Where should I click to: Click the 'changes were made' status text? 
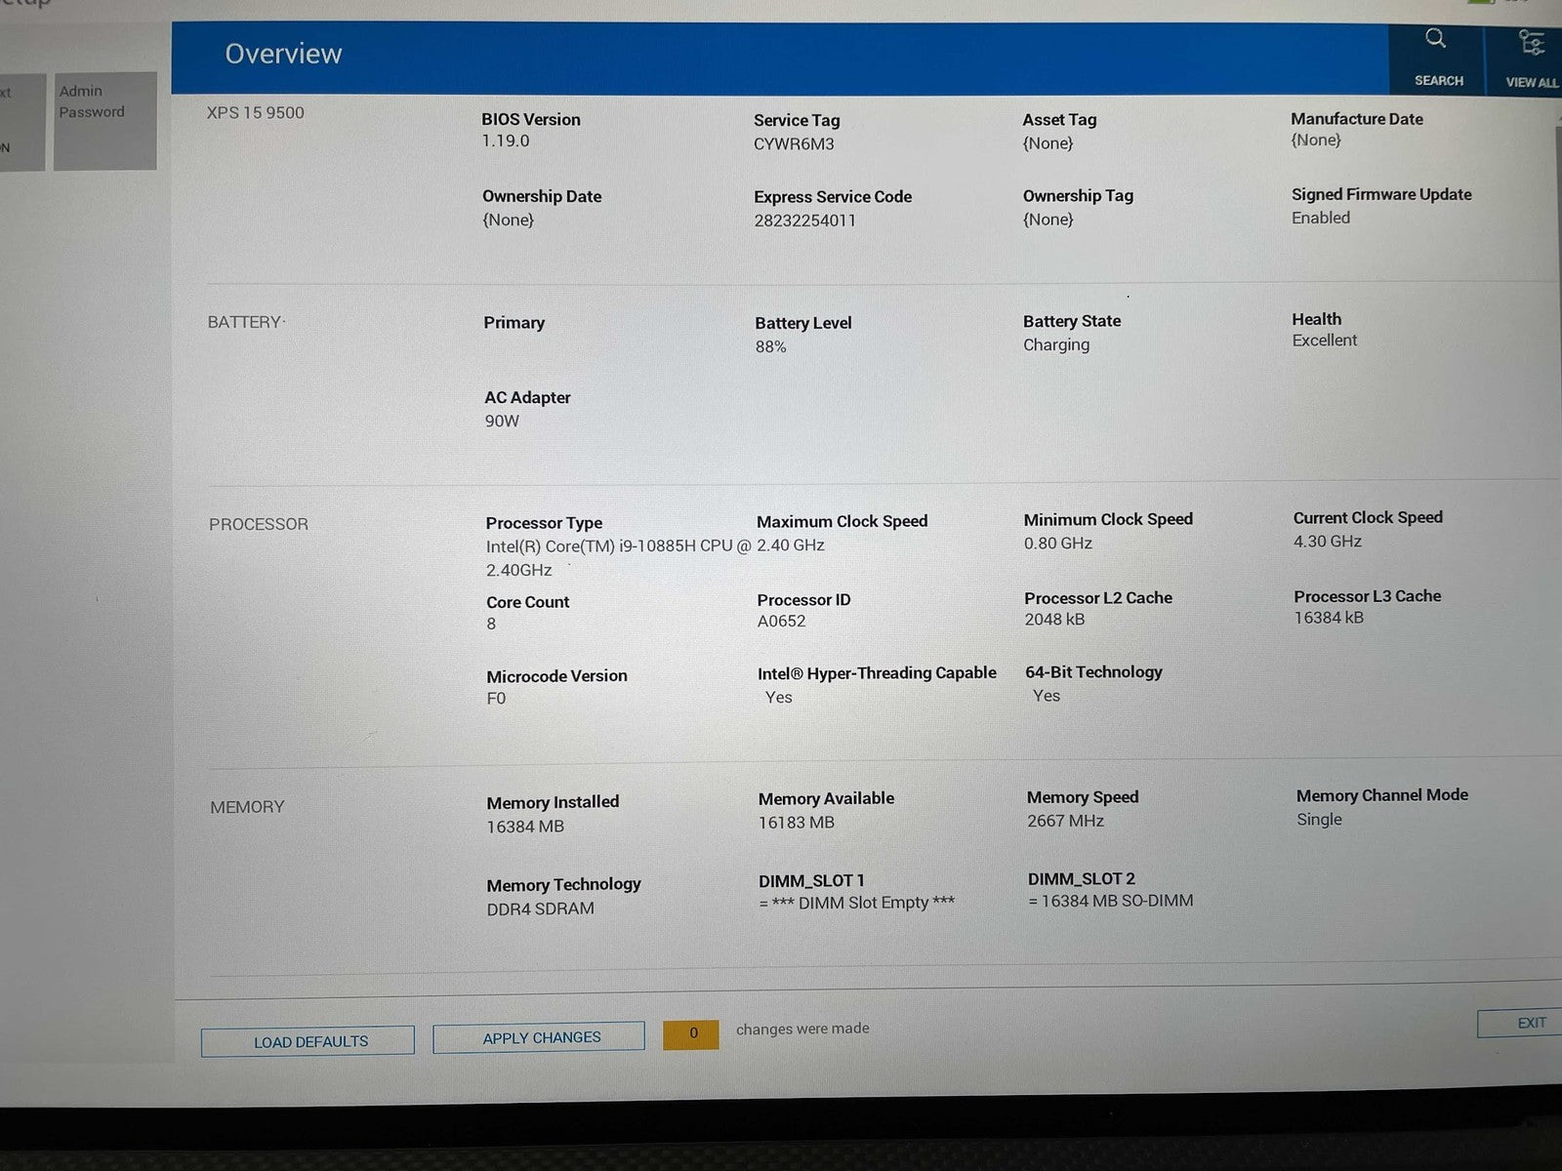[802, 1029]
